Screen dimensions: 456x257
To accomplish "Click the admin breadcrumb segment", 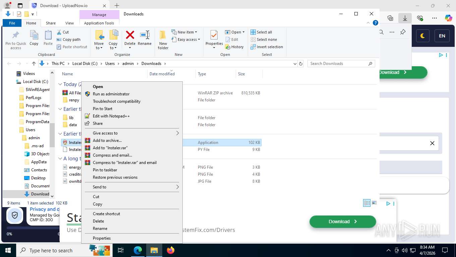I will pos(128,64).
